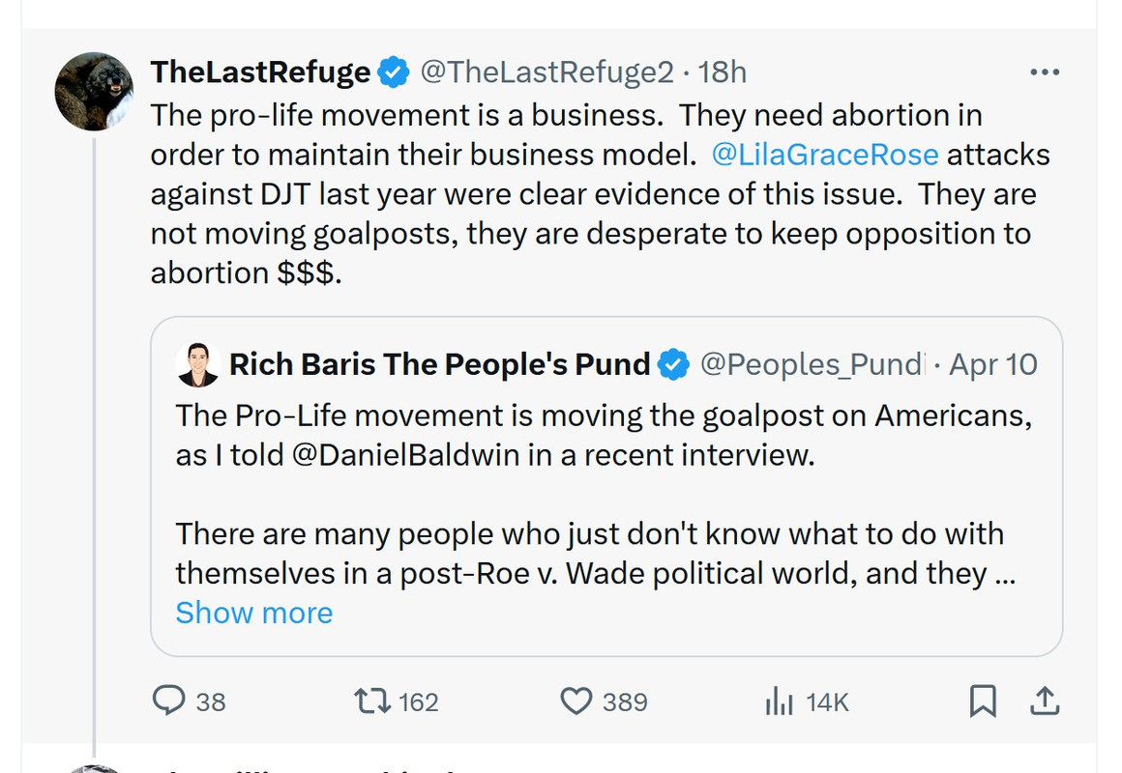
Task: Click the Apr 10 quoted tweet date
Action: point(993,364)
